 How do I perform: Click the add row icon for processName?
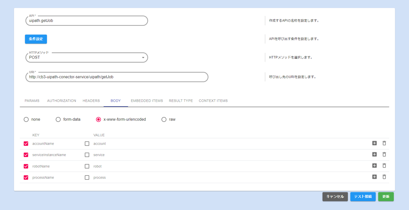[x=374, y=177]
